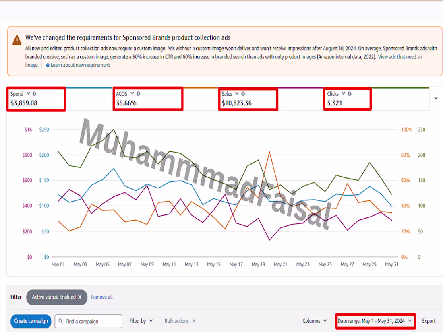Click the May 31 x-axis label

[x=392, y=264]
